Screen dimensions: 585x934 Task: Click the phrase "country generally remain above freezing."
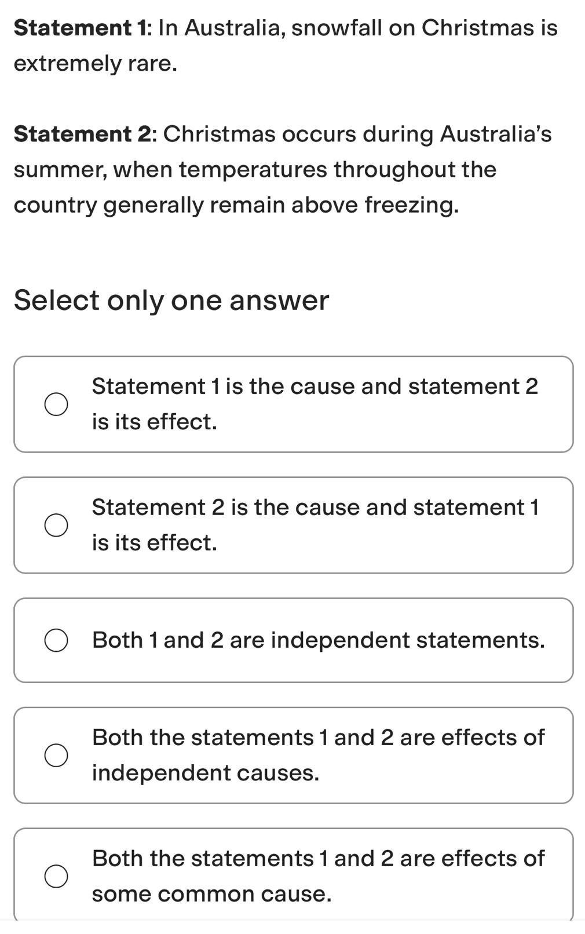236,205
